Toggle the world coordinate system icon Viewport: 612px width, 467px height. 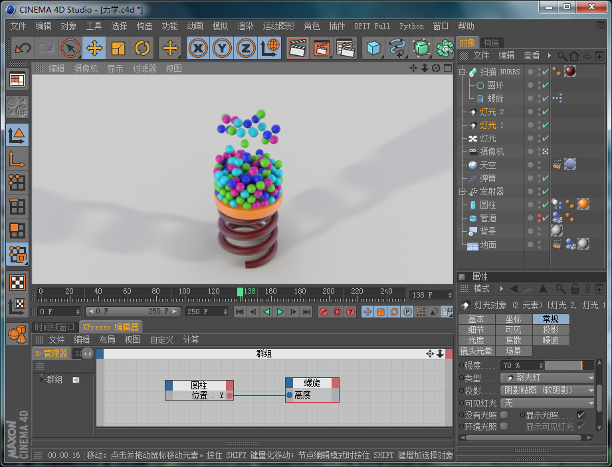click(270, 48)
